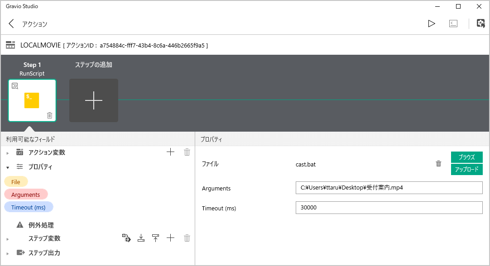The image size is (490, 266).
Task: Click the ステップ出力 output icon
Action: [21, 252]
